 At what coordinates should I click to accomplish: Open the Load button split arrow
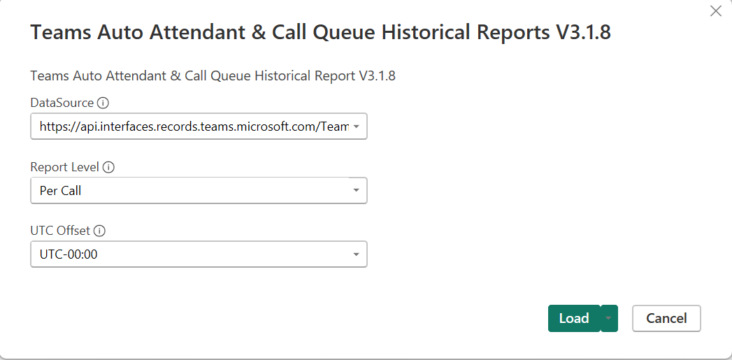coord(609,319)
